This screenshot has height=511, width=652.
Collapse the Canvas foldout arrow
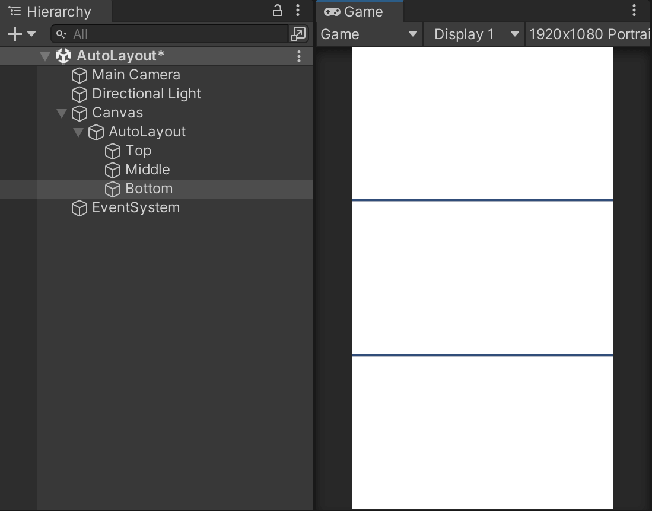(x=62, y=113)
